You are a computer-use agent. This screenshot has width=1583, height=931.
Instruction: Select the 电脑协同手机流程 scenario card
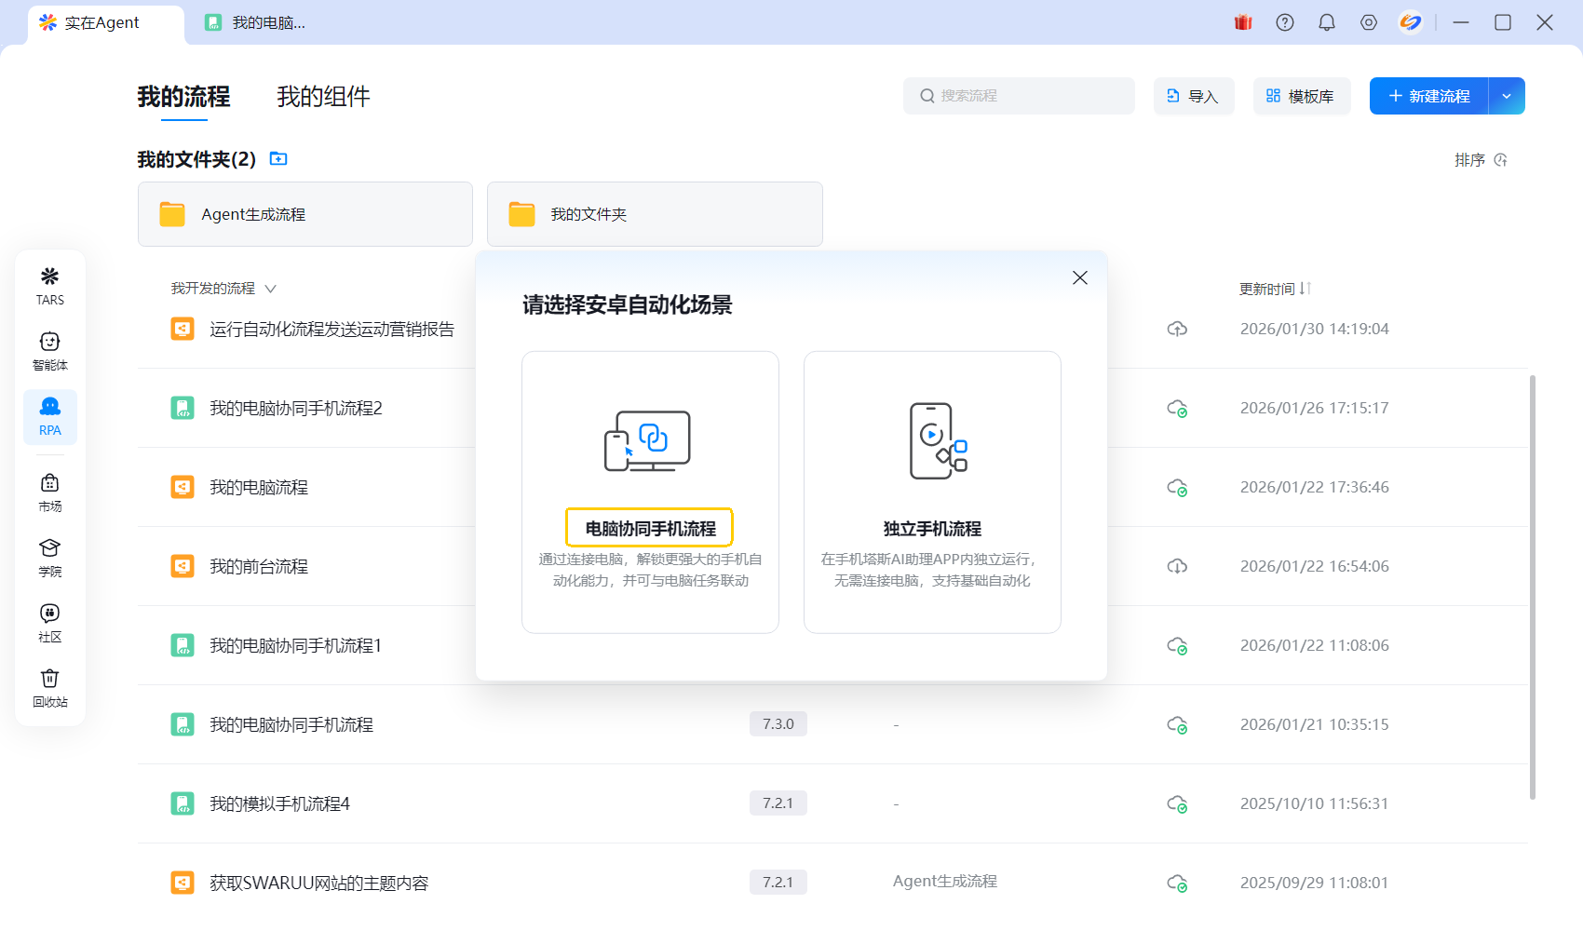(x=650, y=492)
